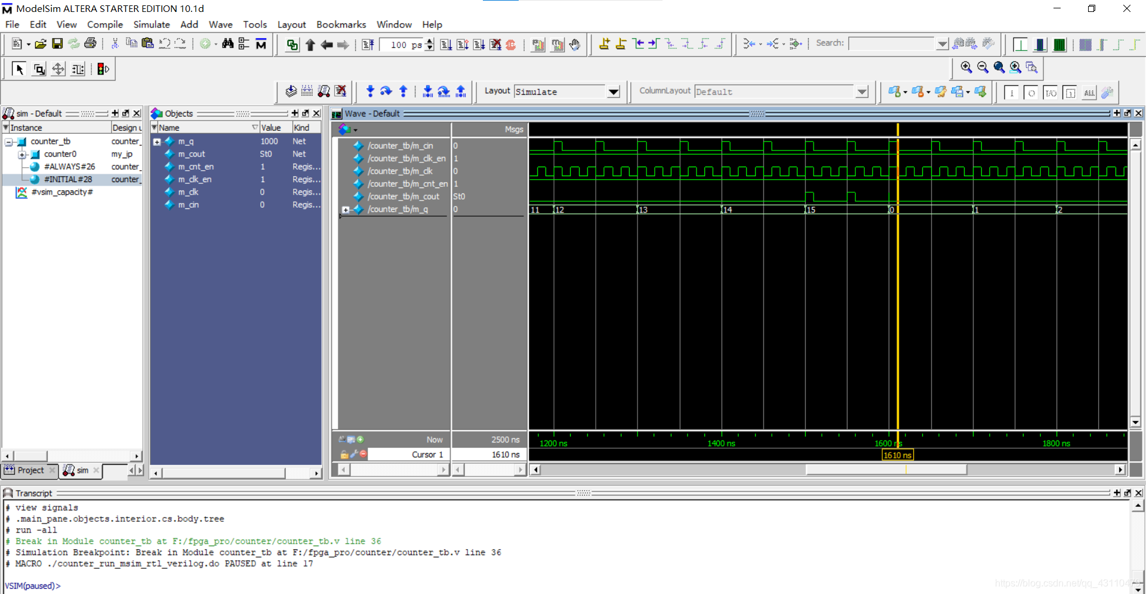This screenshot has width=1146, height=594.
Task: Click the blue Step Over arrow
Action: (x=386, y=91)
